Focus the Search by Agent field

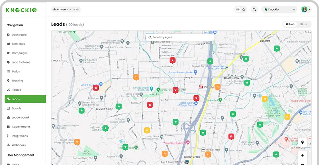click(180, 37)
